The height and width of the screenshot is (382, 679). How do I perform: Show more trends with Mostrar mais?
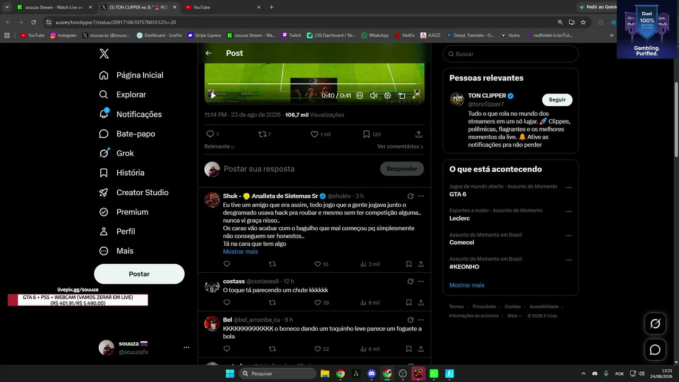coord(467,285)
